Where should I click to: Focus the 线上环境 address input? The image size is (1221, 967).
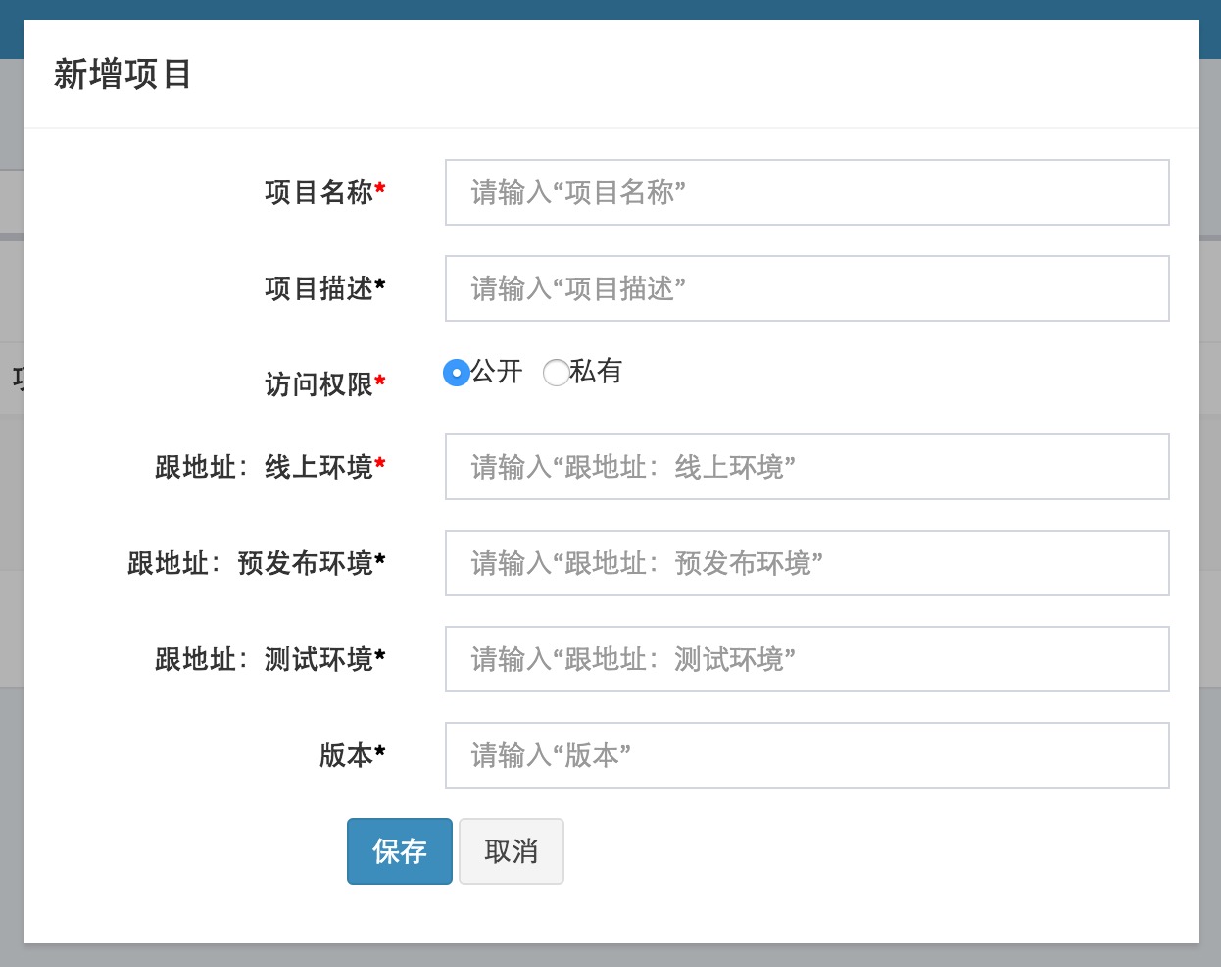click(x=806, y=467)
